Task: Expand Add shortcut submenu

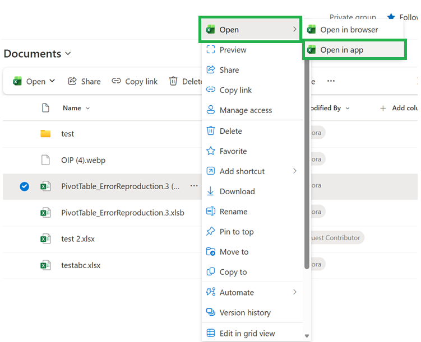Action: click(x=252, y=171)
